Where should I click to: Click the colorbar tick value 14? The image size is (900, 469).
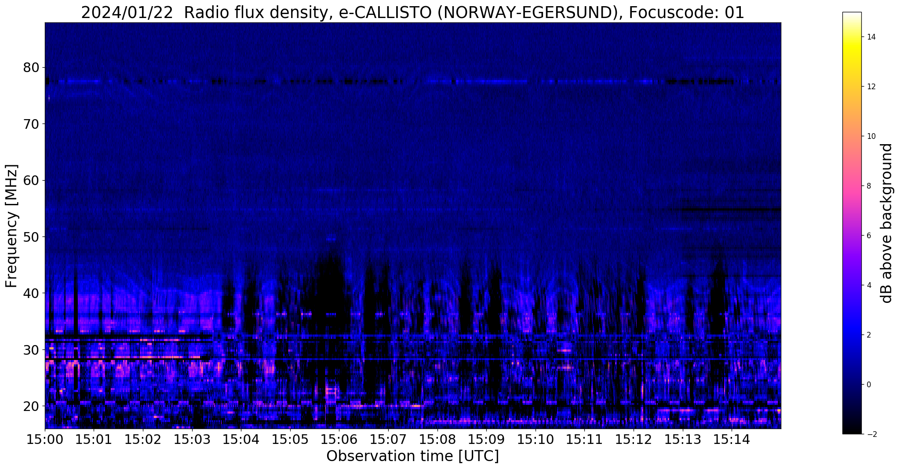[871, 37]
